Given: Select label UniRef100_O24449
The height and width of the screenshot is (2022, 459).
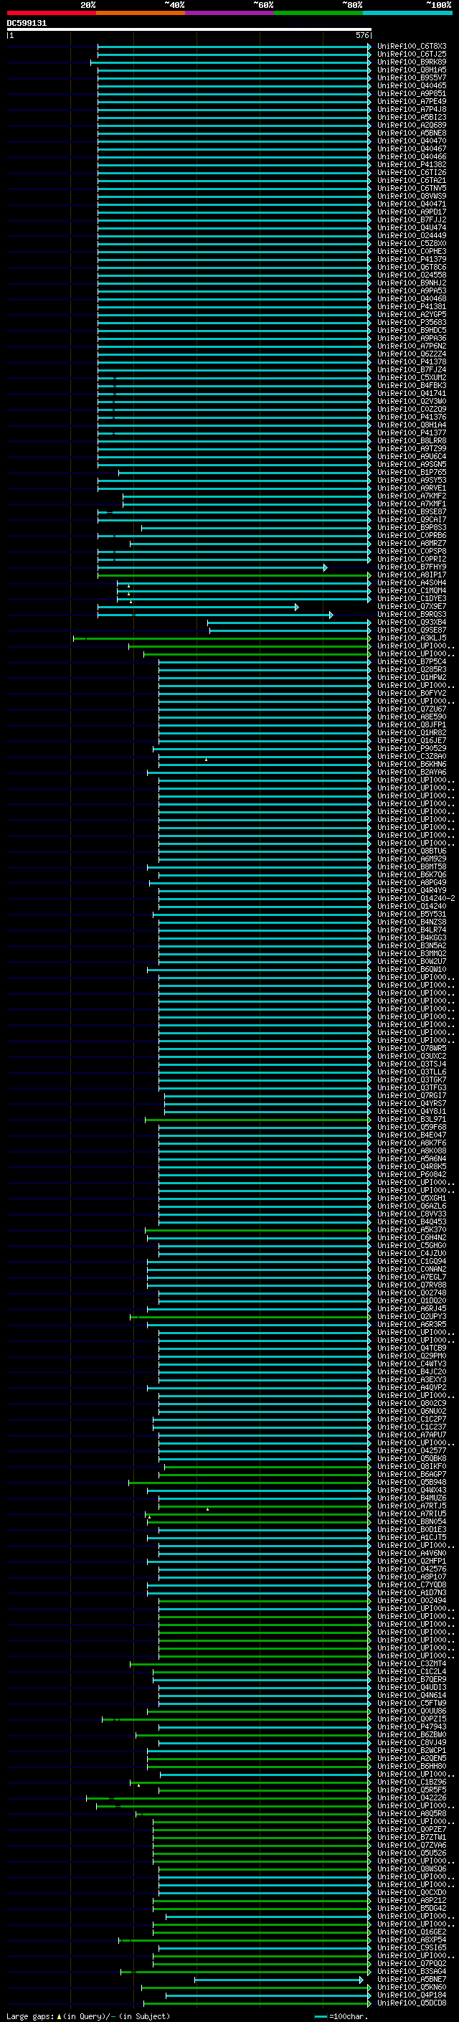Looking at the screenshot, I should pyautogui.click(x=412, y=235).
